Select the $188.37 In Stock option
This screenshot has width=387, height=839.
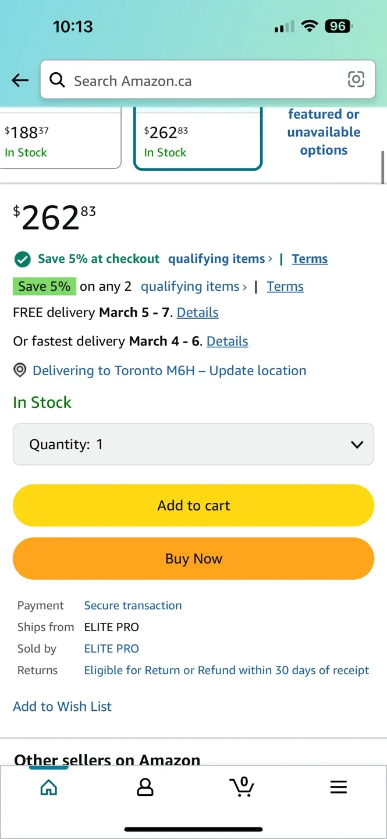(x=58, y=140)
